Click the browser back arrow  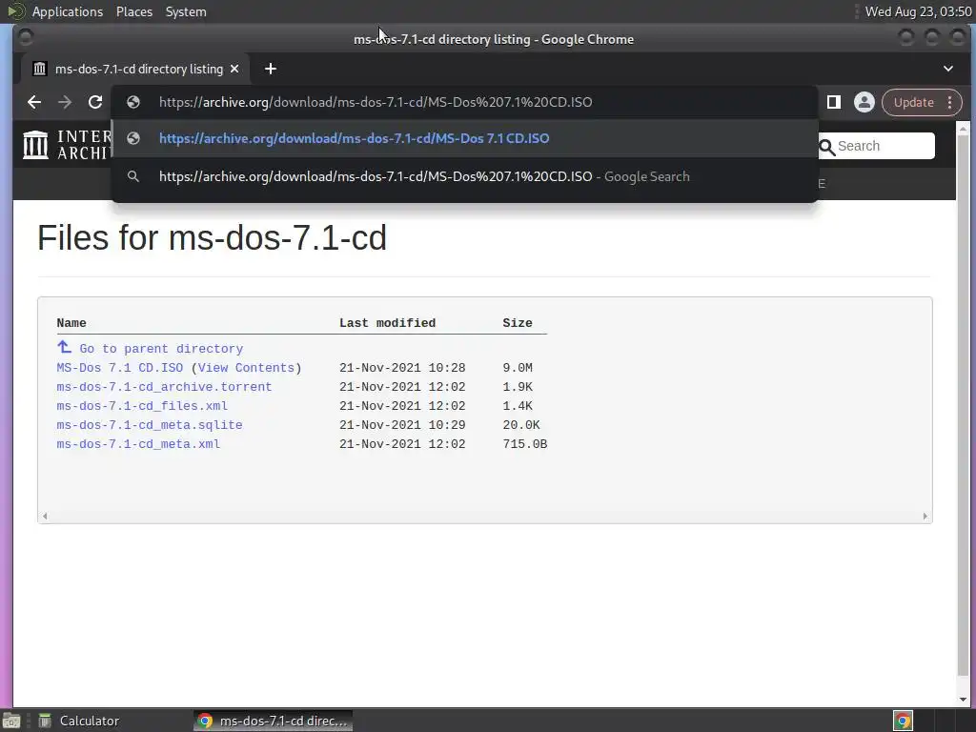(x=34, y=102)
